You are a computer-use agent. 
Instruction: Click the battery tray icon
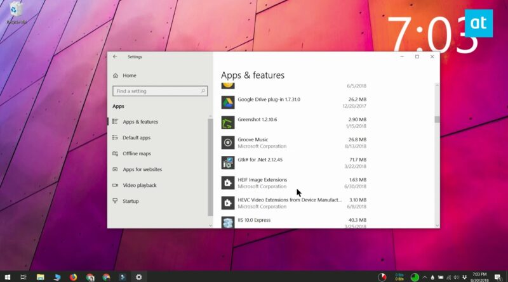pyautogui.click(x=441, y=278)
